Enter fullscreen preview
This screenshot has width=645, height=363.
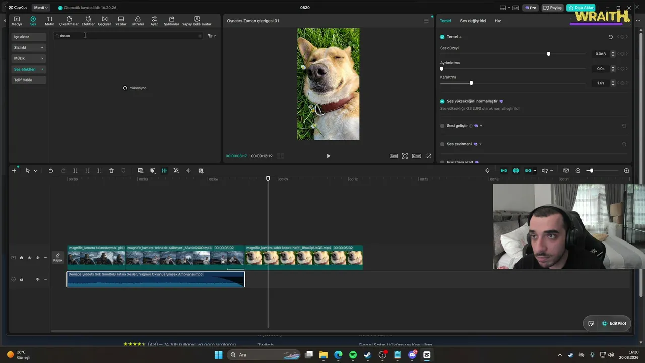(x=429, y=156)
